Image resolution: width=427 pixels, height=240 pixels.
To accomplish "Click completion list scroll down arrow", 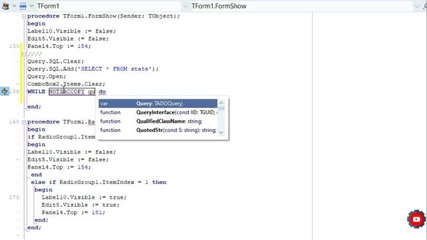I will pyautogui.click(x=221, y=132).
